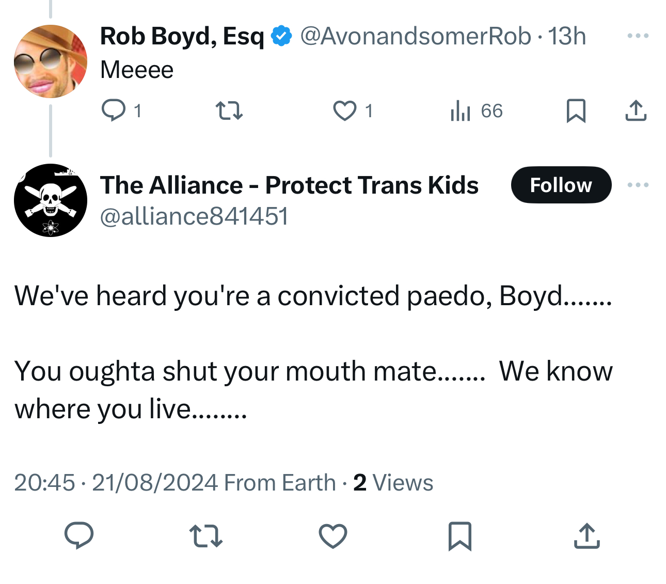Click the blue verified badge
This screenshot has width=666, height=584.
click(281, 36)
